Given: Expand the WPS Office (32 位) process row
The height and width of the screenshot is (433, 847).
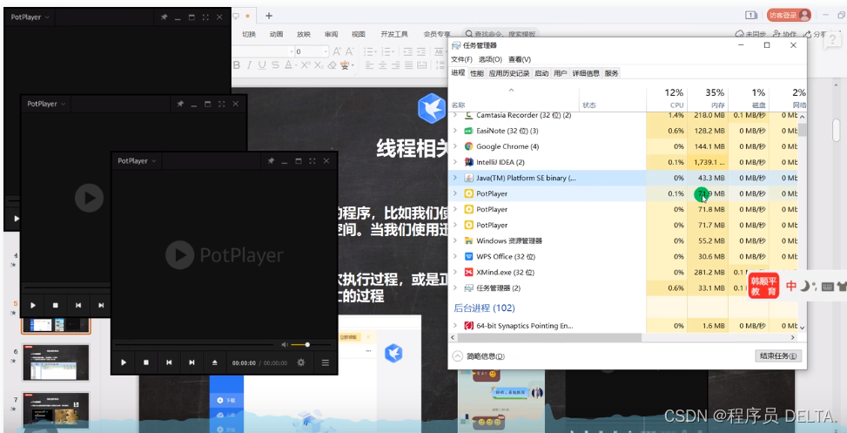Looking at the screenshot, I should (x=454, y=257).
